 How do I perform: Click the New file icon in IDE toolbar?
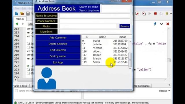pyautogui.click(x=16, y=14)
